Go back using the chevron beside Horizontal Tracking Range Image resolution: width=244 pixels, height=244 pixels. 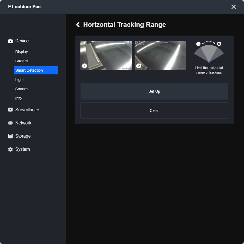coord(78,25)
